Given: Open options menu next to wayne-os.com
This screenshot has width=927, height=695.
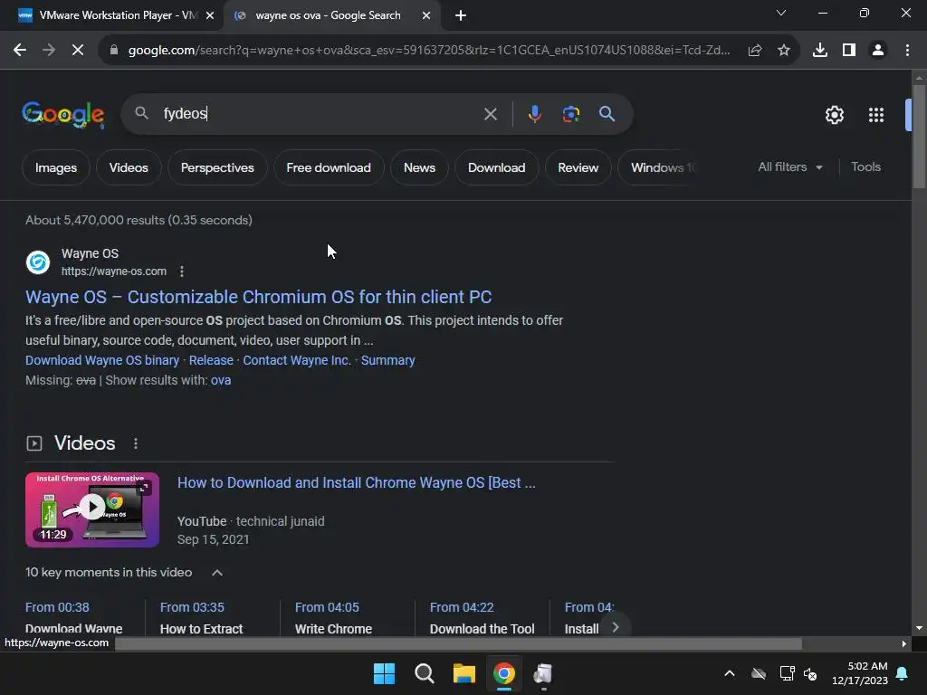Looking at the screenshot, I should pos(182,271).
